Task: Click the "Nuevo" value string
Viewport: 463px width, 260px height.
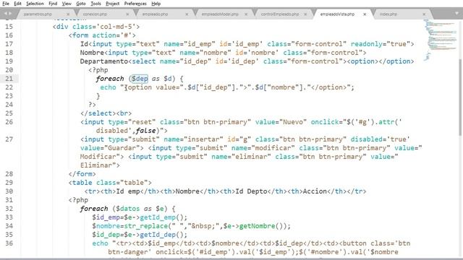Action: coord(293,122)
